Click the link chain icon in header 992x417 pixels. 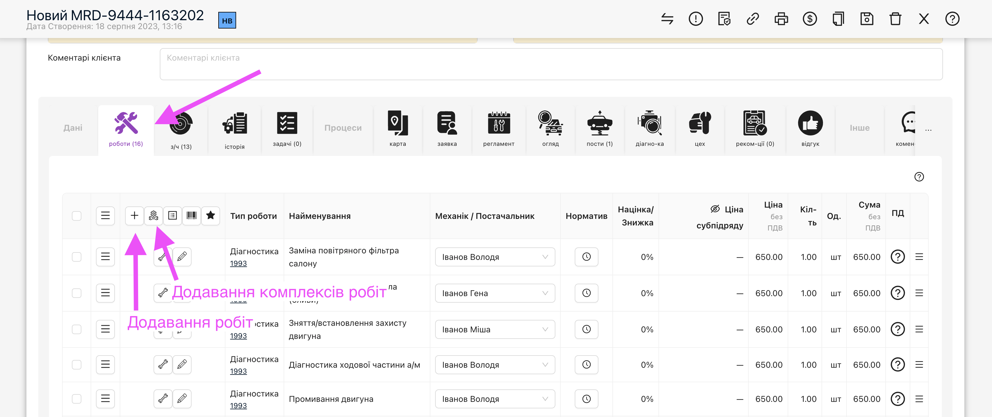pos(753,19)
